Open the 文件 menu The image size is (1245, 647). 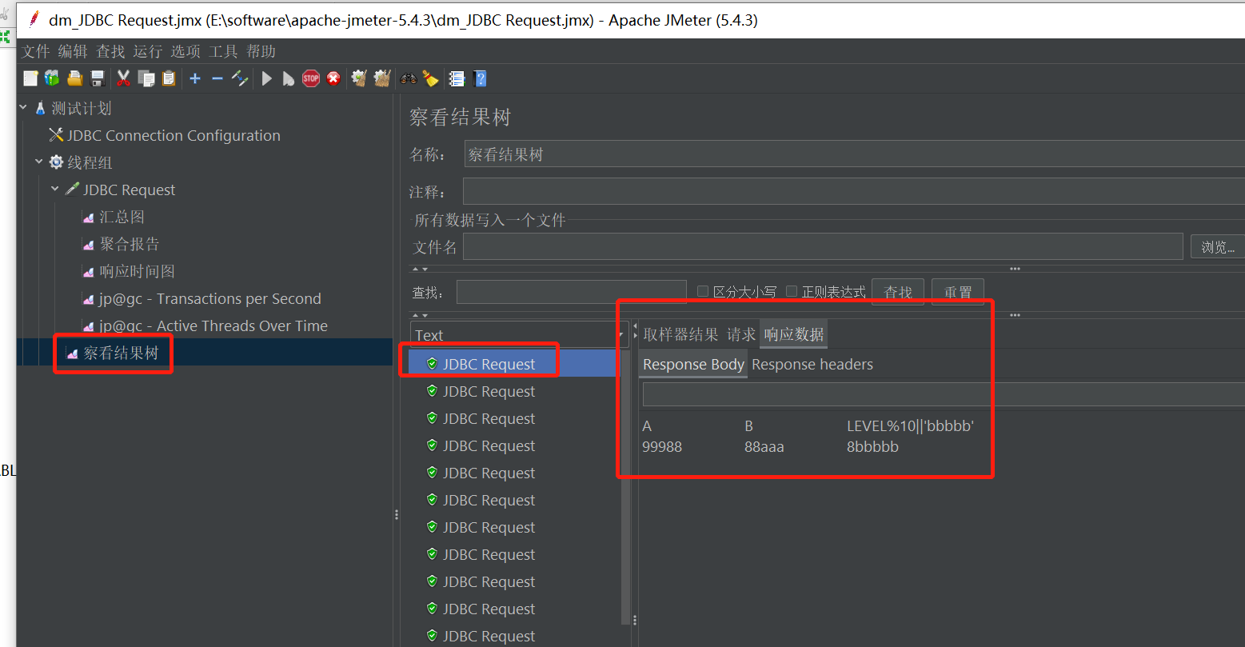tap(36, 51)
